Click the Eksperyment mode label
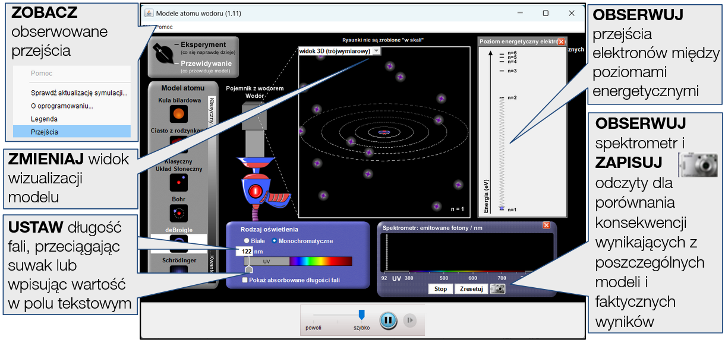Screen dimensions: 725x343 pyautogui.click(x=204, y=45)
